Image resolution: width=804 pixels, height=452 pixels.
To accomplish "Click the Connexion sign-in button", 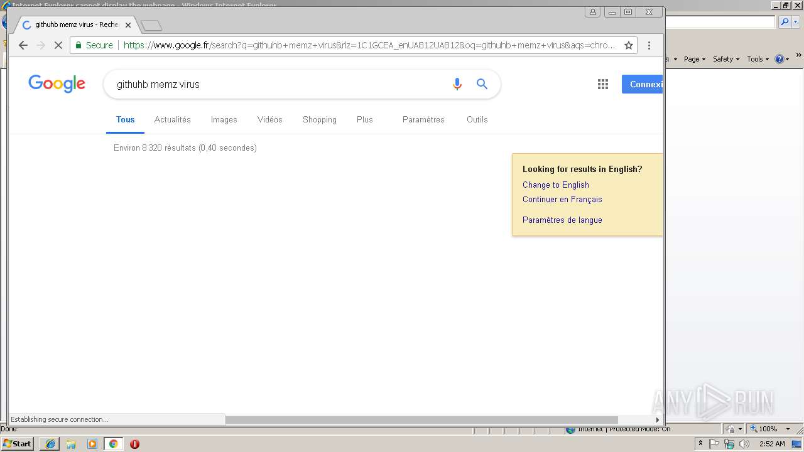I will pos(642,84).
